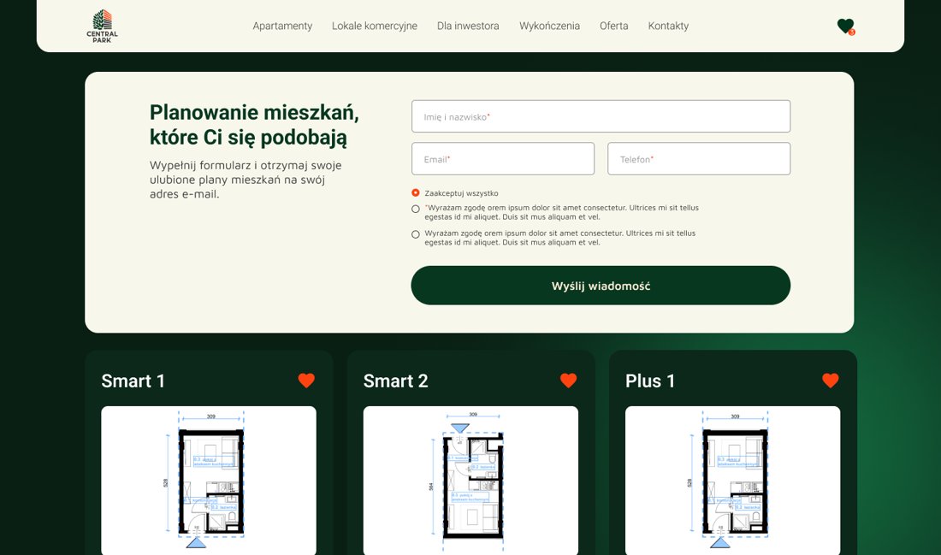
Task: Remove Smart 1 from favorites via heart
Action: point(306,381)
